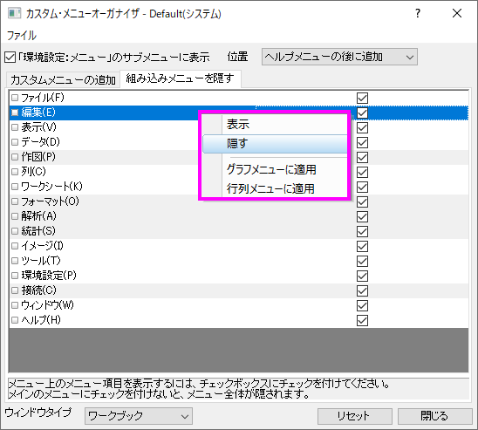
Task: Click the dialog's title bar app icon
Action: (x=14, y=13)
